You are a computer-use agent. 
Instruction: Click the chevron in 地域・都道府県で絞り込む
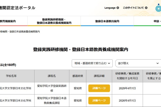109,63
